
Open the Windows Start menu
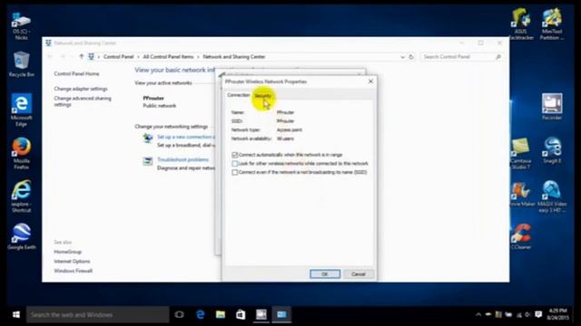point(16,314)
